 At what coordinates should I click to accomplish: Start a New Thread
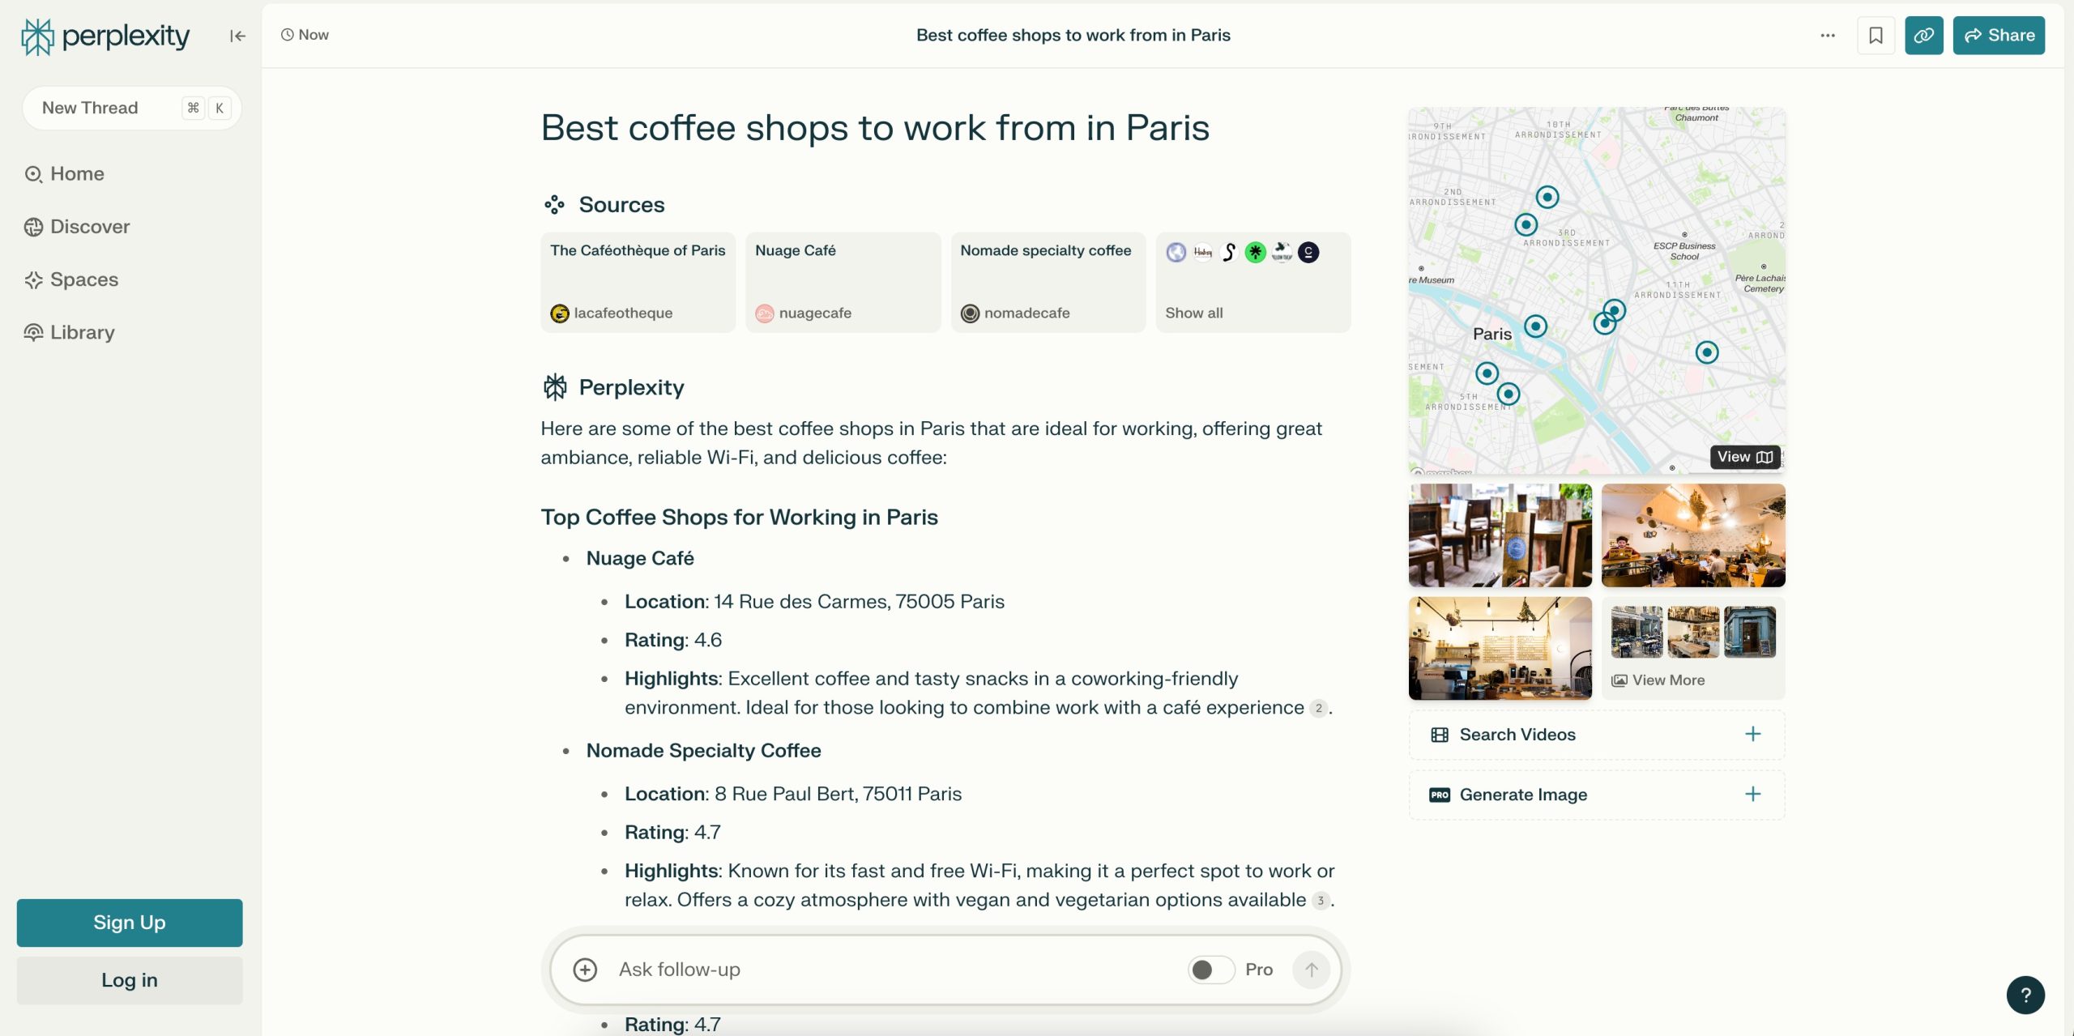[x=132, y=108]
